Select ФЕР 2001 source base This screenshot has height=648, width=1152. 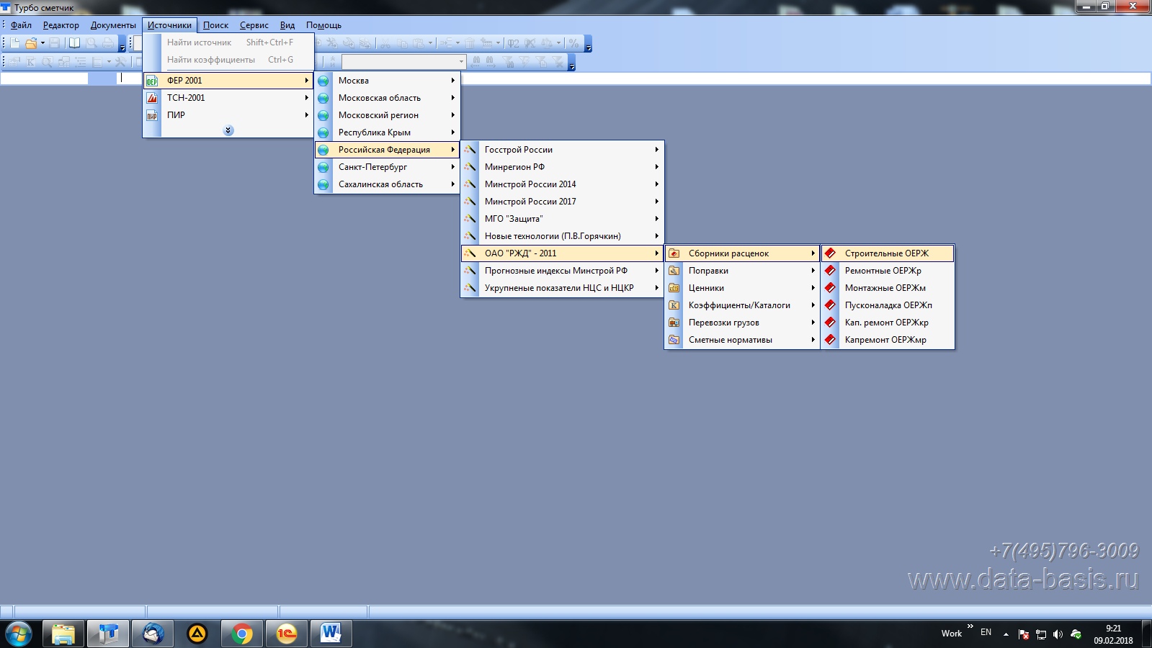pyautogui.click(x=228, y=81)
